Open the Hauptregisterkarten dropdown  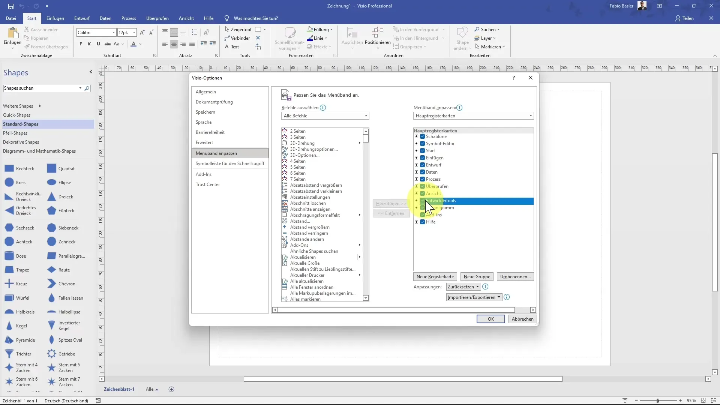click(473, 116)
